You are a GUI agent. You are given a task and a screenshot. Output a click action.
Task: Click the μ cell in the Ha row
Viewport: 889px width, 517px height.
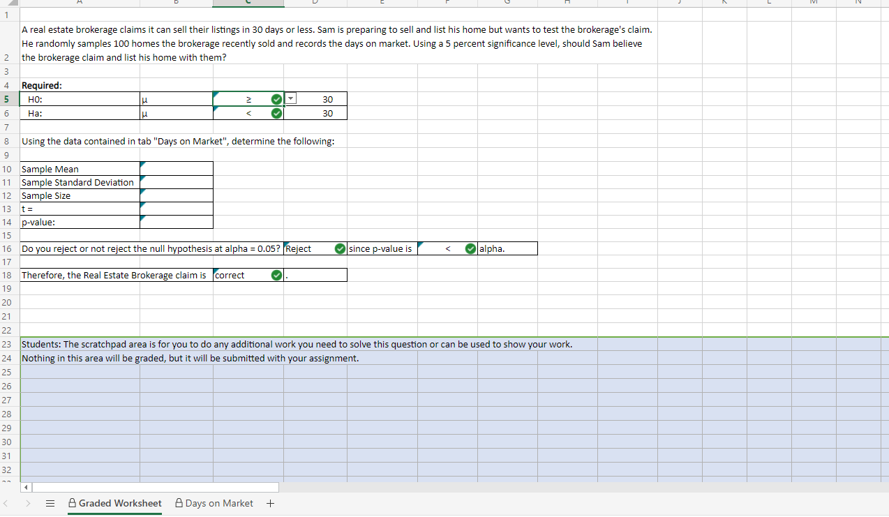click(x=177, y=113)
